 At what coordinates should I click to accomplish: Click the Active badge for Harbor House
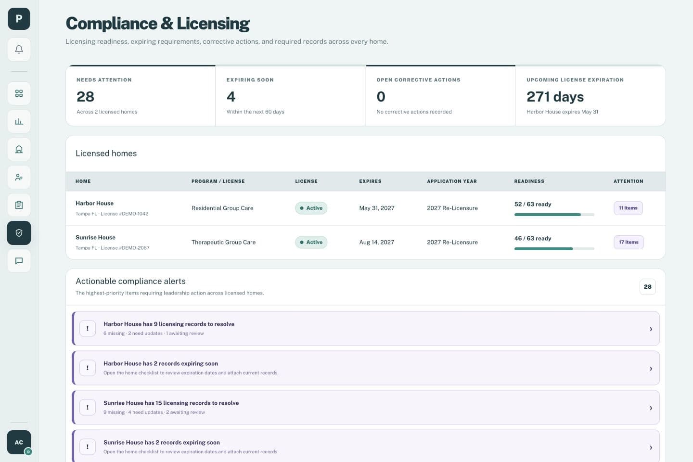click(x=311, y=208)
